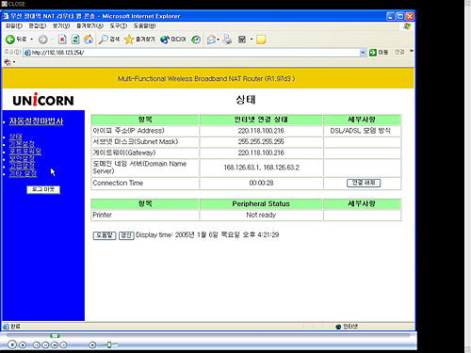Viewport: 471px width, 353px height.
Task: Open the Edit icon dropdown arrow
Action: [x=252, y=40]
